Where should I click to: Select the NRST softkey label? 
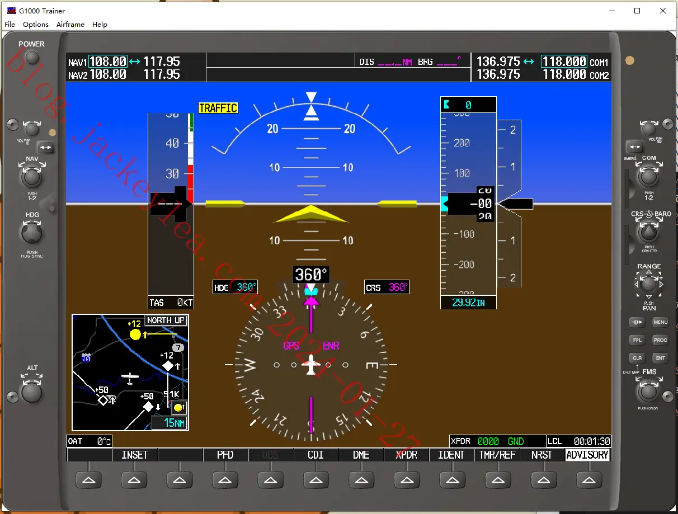click(x=543, y=455)
